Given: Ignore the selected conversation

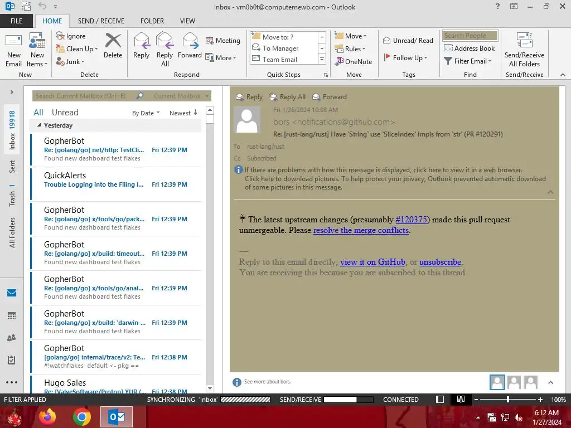Looking at the screenshot, I should pos(71,36).
